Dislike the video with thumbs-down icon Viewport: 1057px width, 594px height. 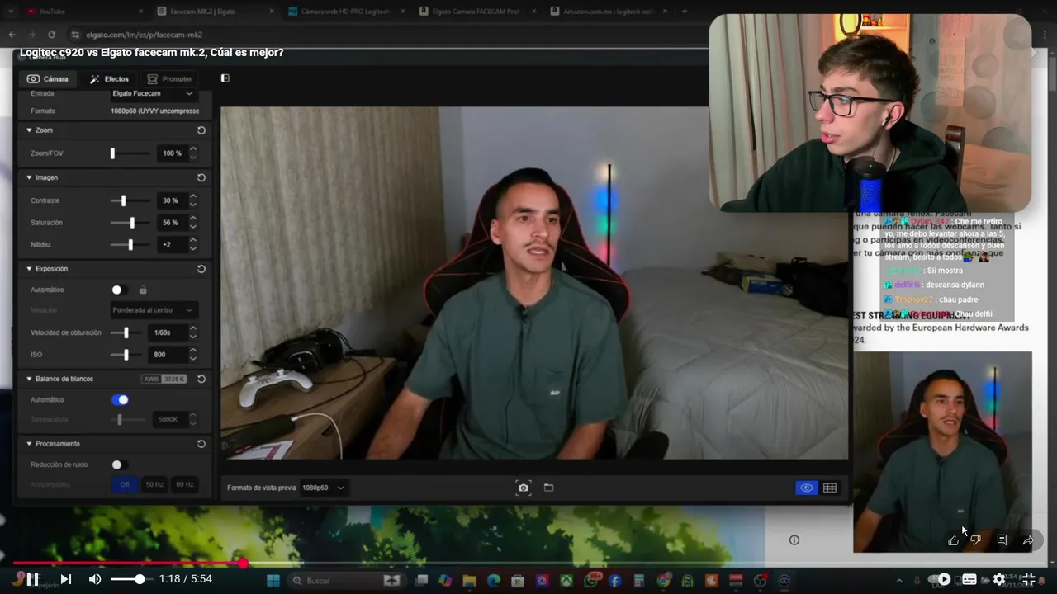click(x=975, y=540)
